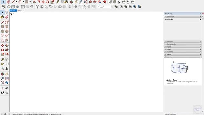The width and height of the screenshot is (204, 115).
Task: Select the Zoom magnifier in top toolbar
Action: [81, 2]
